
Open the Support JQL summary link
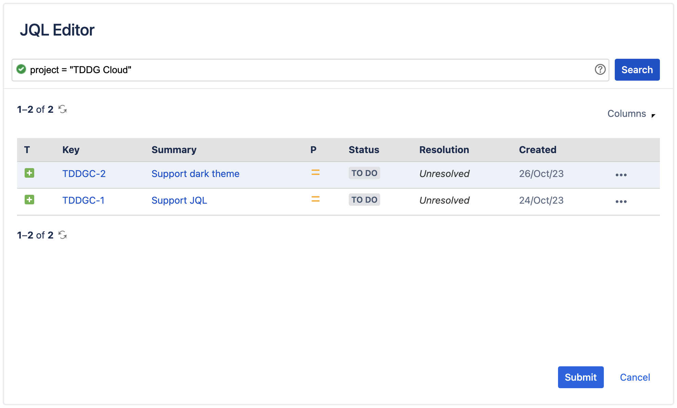coord(179,200)
